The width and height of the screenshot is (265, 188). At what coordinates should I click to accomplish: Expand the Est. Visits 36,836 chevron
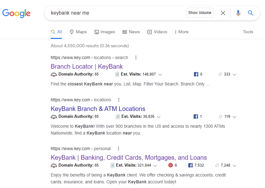point(159,117)
